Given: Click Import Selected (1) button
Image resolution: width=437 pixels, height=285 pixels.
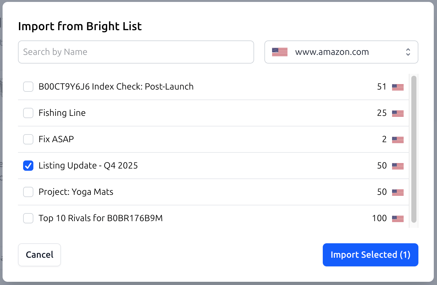Looking at the screenshot, I should tap(370, 255).
